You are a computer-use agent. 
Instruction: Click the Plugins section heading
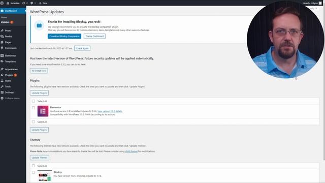35,80
